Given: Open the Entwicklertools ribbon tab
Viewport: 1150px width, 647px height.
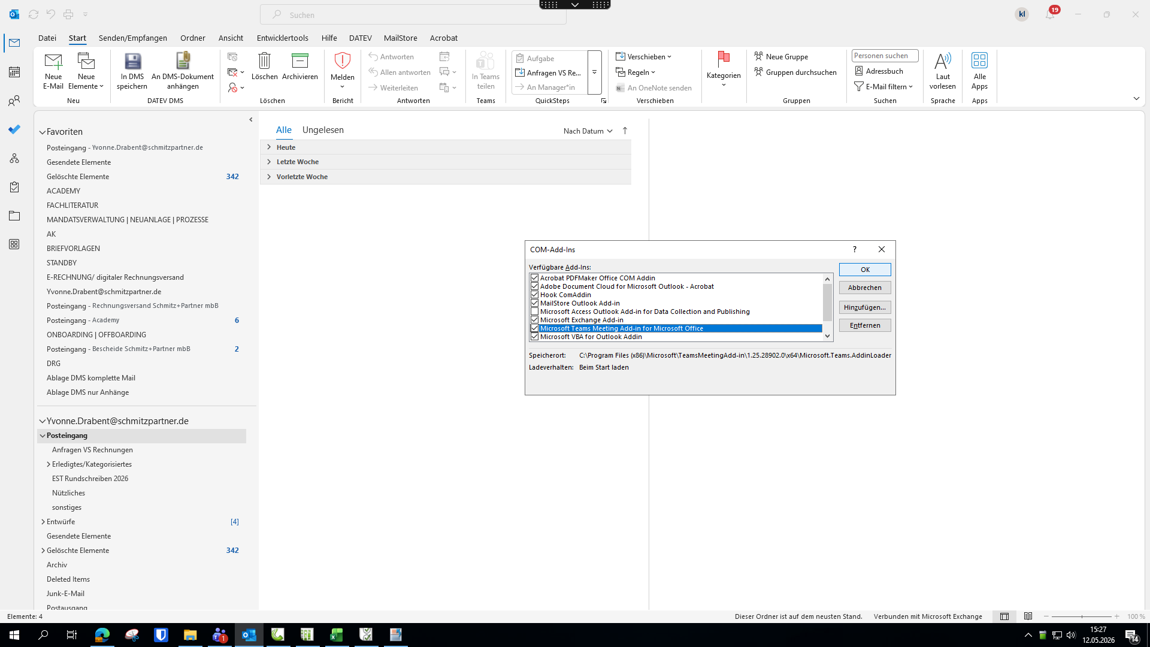Looking at the screenshot, I should [283, 38].
